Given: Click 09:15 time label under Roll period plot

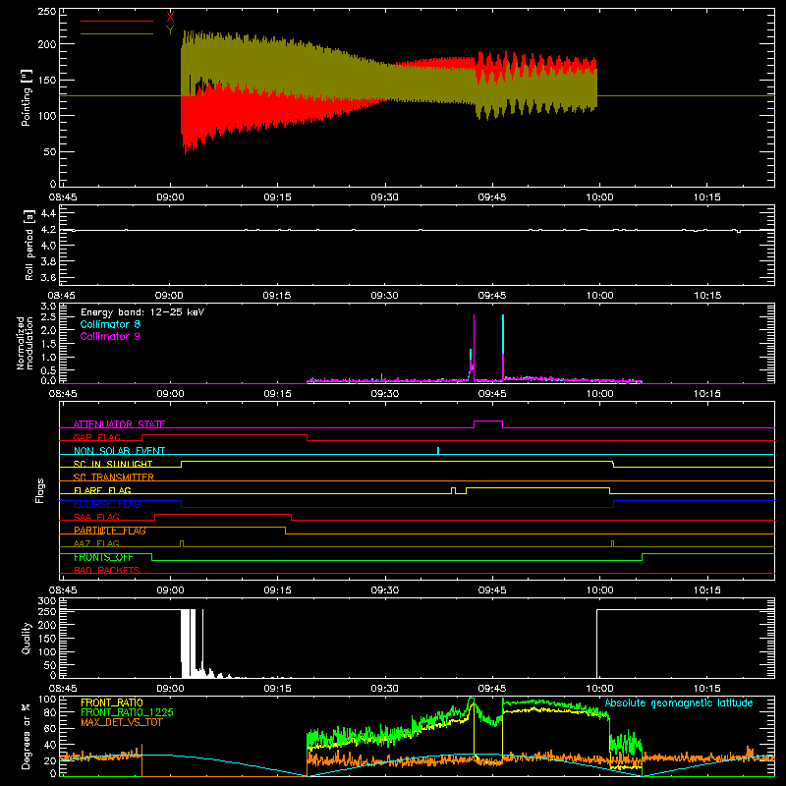Looking at the screenshot, I should (277, 296).
